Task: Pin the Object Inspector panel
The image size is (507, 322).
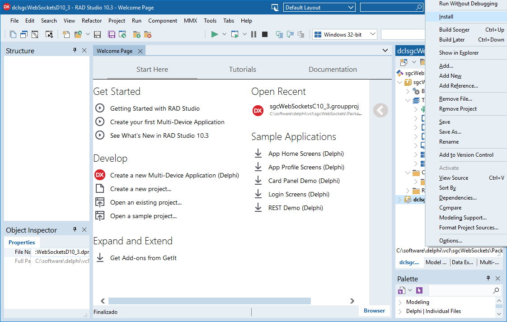Action: pyautogui.click(x=75, y=229)
